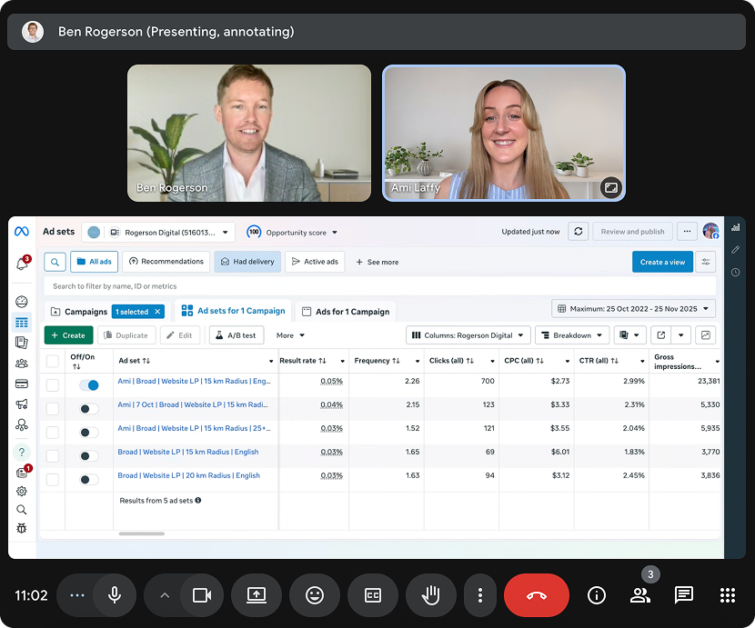The height and width of the screenshot is (628, 755).
Task: Select Ad sets for 1 Campaign tab
Action: [233, 311]
